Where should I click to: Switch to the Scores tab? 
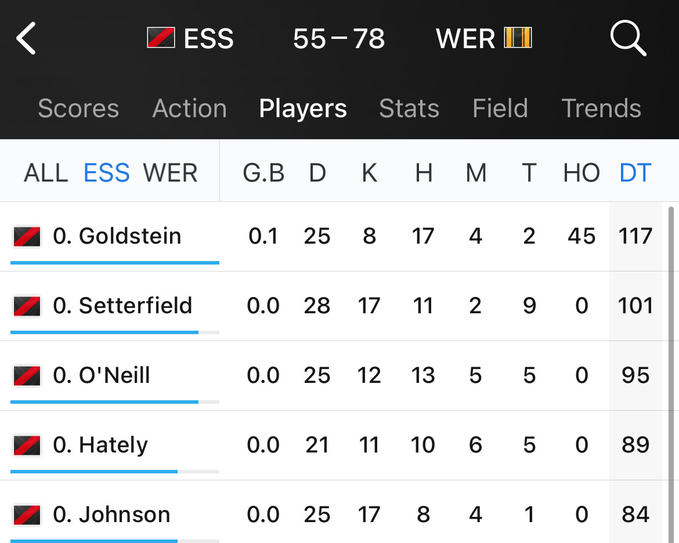click(78, 108)
